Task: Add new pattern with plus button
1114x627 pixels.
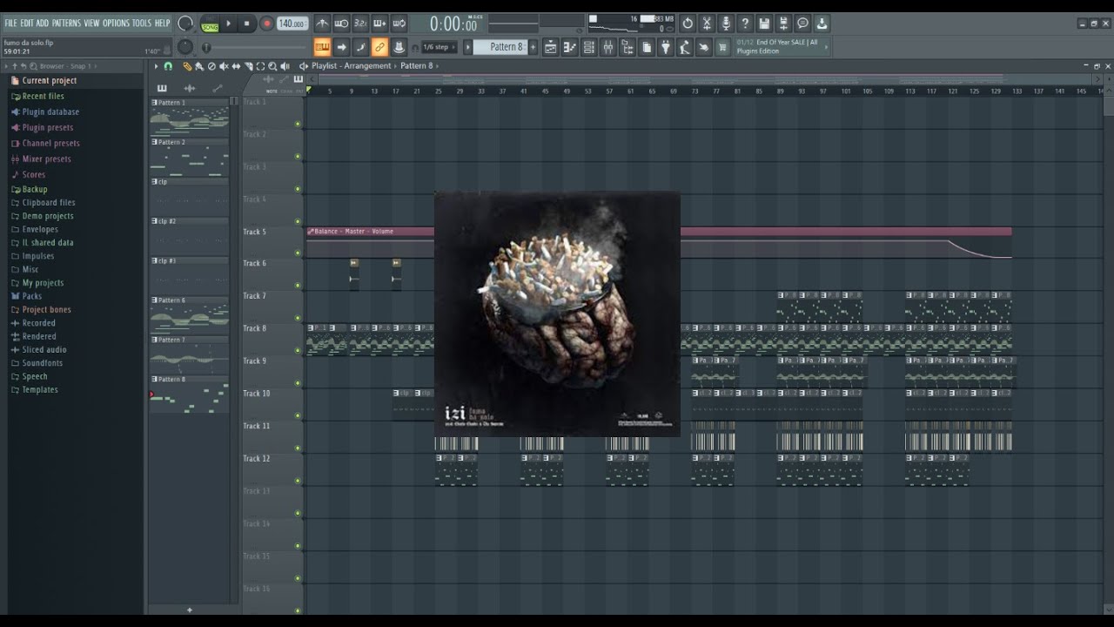Action: 189,610
